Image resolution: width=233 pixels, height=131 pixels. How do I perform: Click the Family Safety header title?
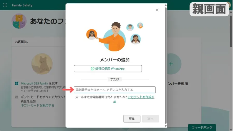tap(22, 5)
